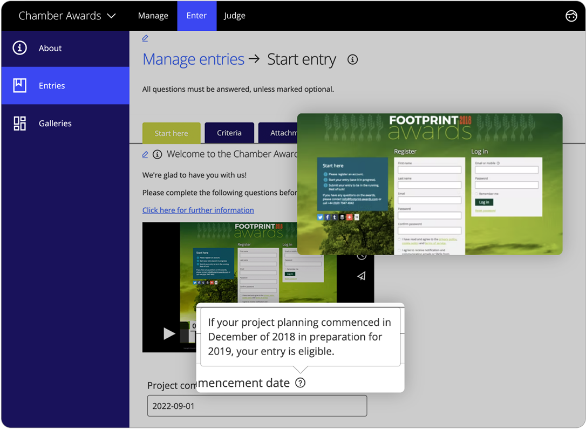Open Galleries via the grid icon
The width and height of the screenshot is (586, 430).
pos(19,123)
